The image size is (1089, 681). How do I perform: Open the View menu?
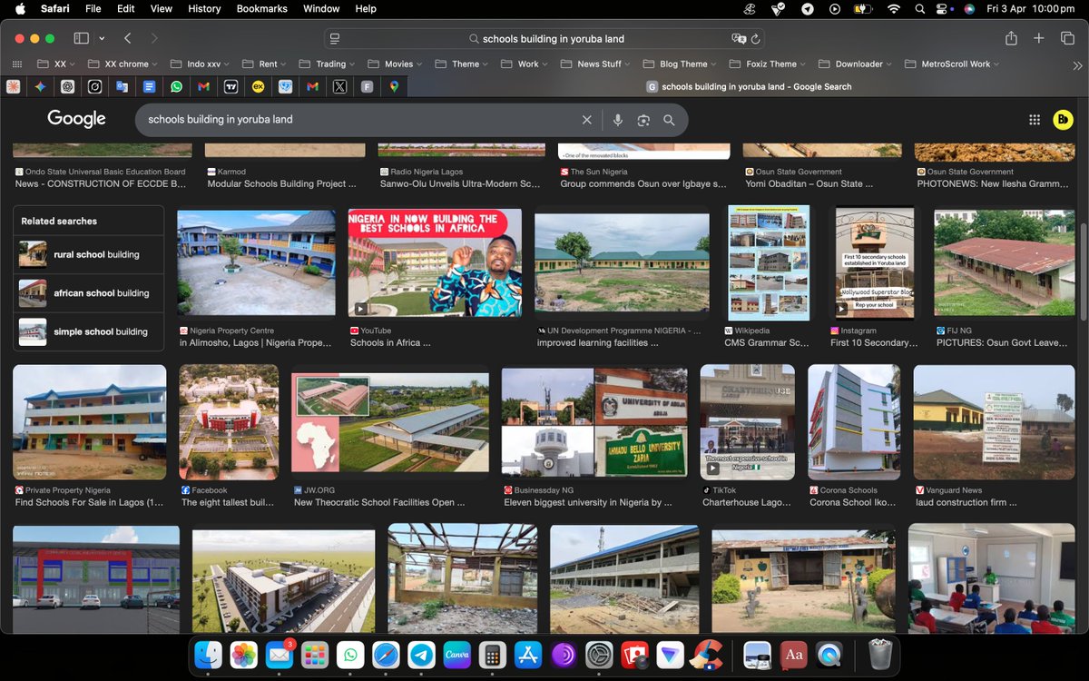(161, 9)
